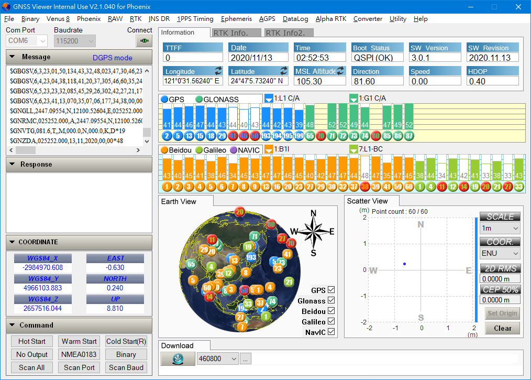Click the green GLONASS legend dot

[x=199, y=99]
